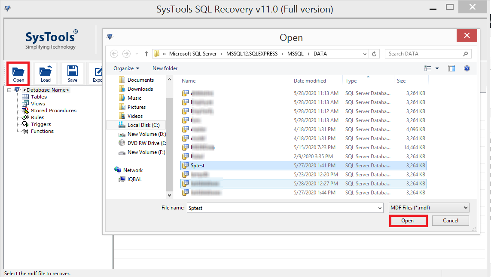Viewport: 491px width, 277px height.
Task: Select Network in the navigation pane
Action: (x=133, y=170)
